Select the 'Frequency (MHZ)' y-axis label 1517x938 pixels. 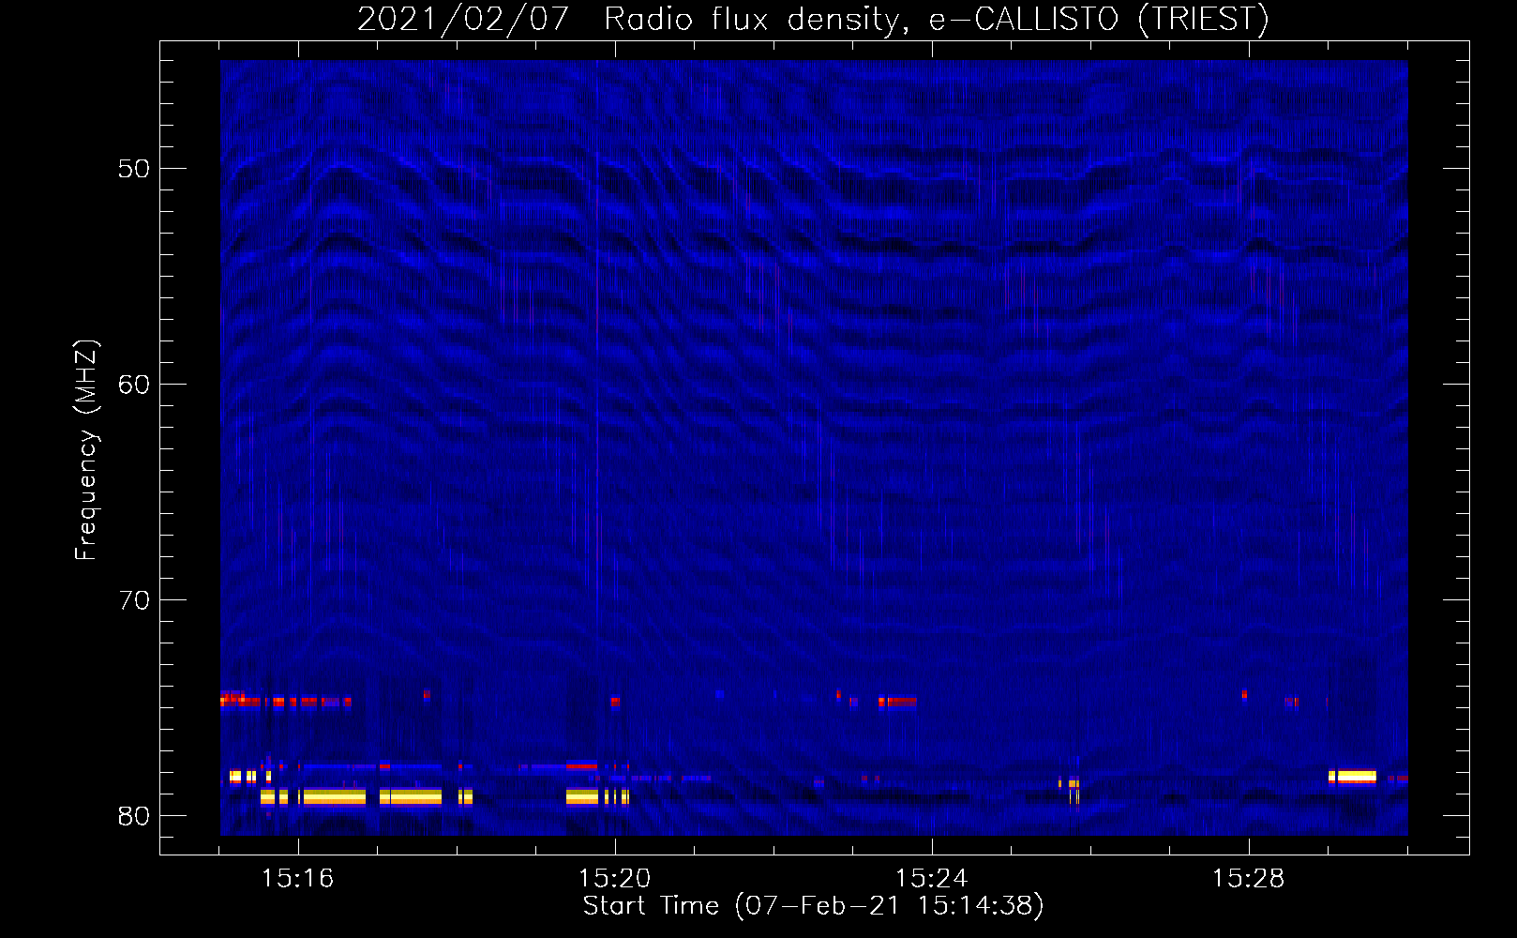(85, 450)
